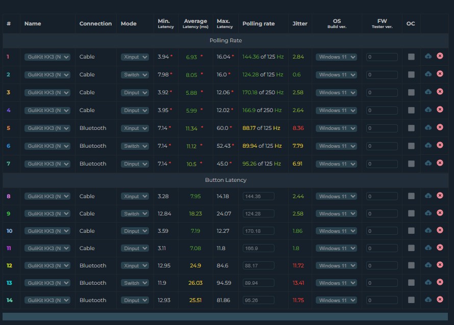The image size is (454, 325).
Task: Click the polling rate field showing 95.26
Action: (x=259, y=301)
